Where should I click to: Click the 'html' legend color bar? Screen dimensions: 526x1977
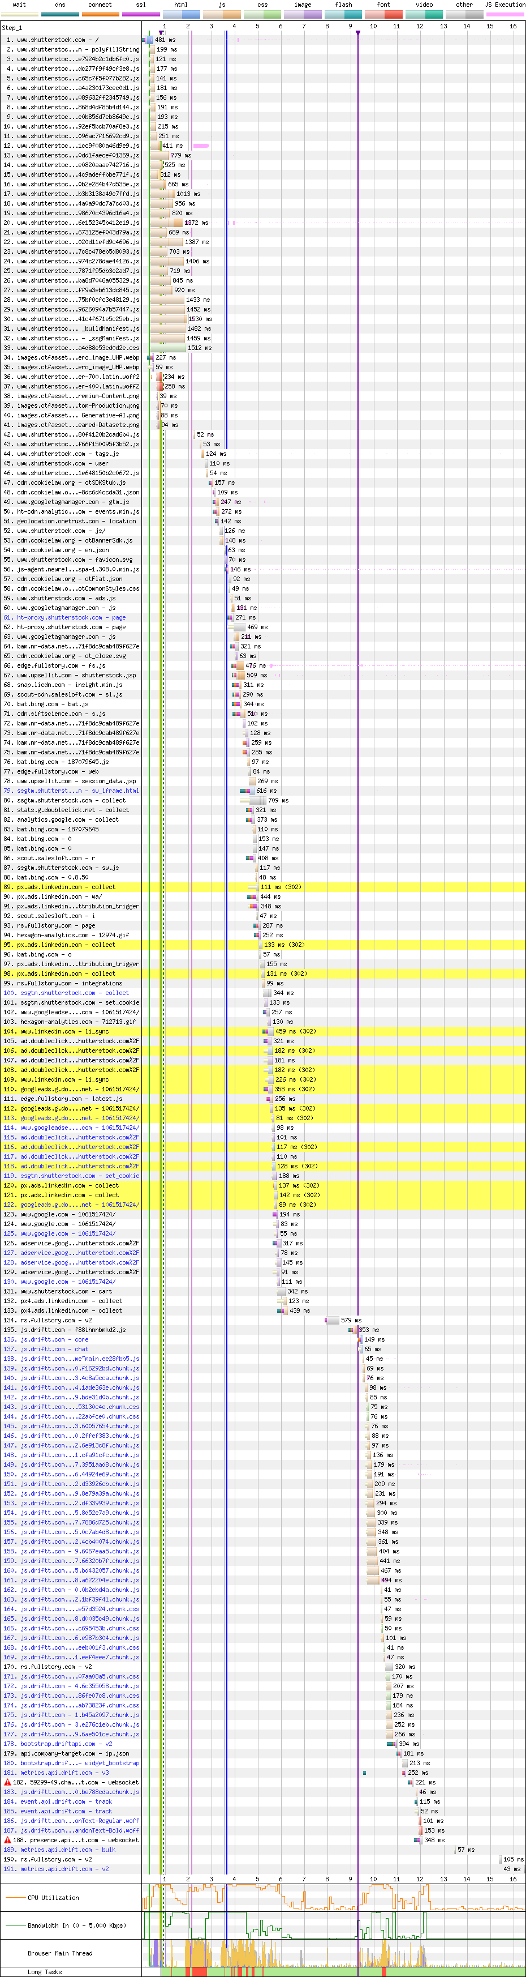click(181, 14)
